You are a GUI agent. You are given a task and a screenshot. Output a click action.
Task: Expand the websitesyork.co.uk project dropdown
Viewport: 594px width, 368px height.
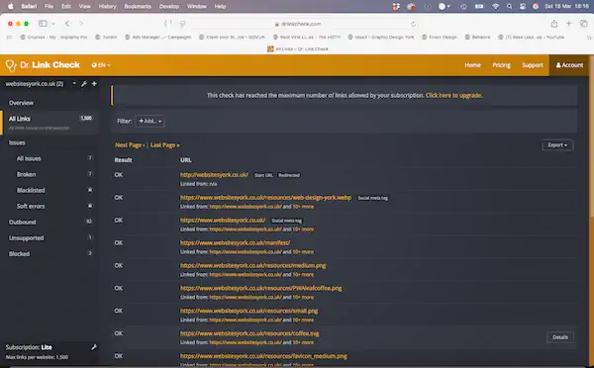click(x=74, y=83)
